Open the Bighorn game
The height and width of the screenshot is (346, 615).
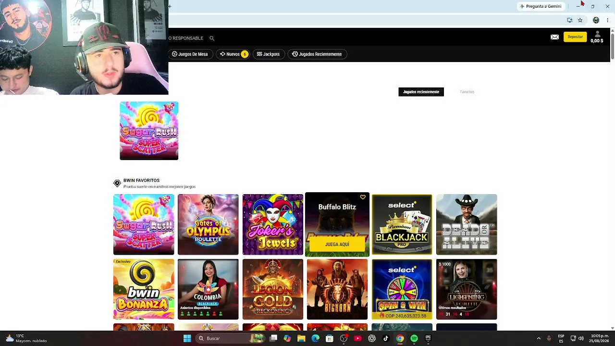click(337, 289)
